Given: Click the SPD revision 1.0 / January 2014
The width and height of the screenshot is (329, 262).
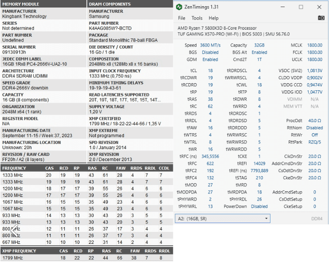Looking at the screenshot, I should tap(108, 148).
